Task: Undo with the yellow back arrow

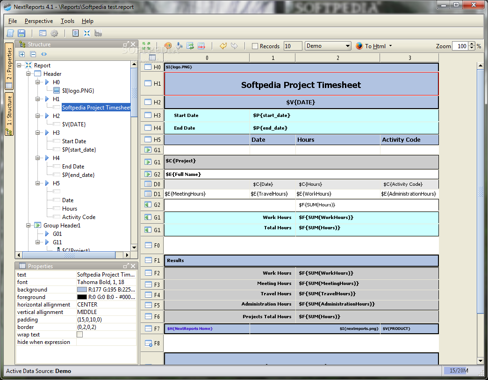Action: click(223, 46)
